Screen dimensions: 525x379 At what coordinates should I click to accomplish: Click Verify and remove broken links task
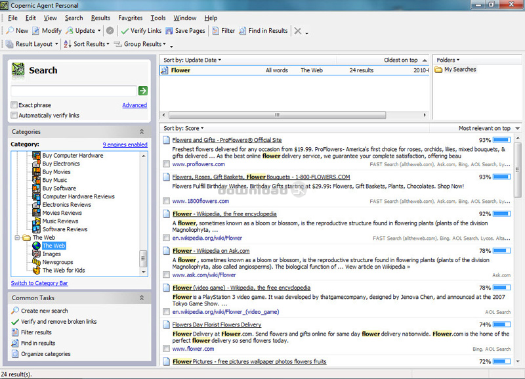[59, 321]
